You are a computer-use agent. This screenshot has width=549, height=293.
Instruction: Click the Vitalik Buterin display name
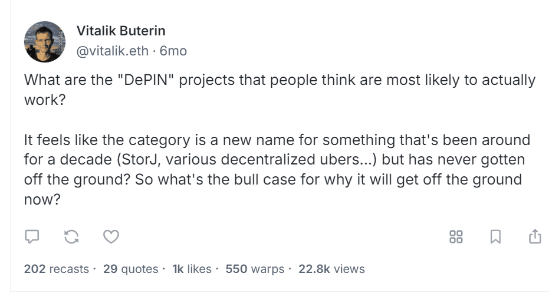(x=121, y=32)
